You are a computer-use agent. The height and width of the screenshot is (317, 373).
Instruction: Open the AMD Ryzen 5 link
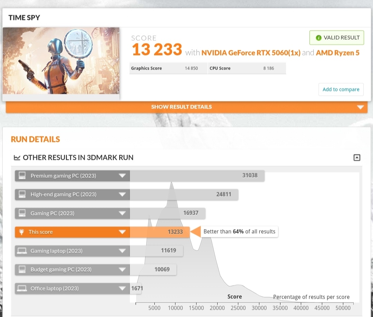337,52
